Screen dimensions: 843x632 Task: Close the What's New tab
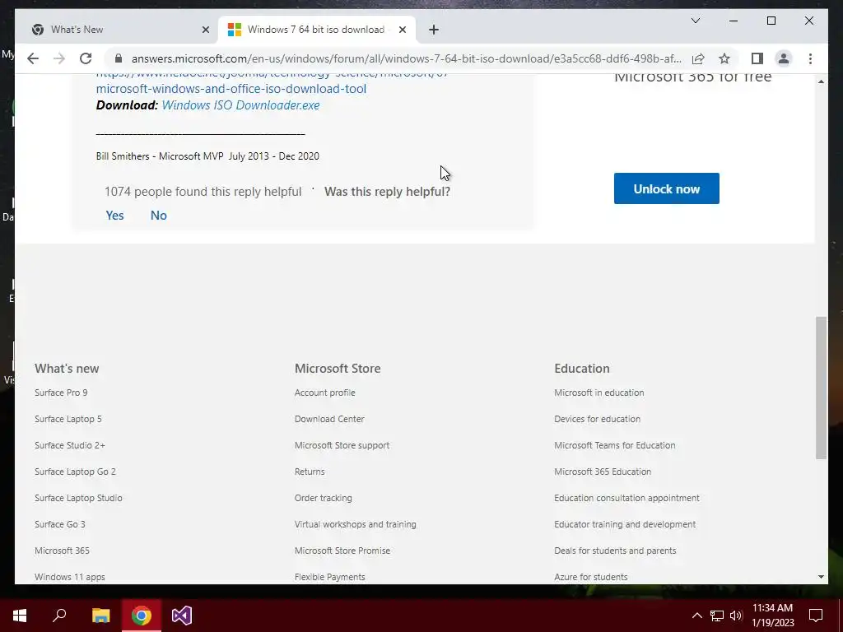pyautogui.click(x=205, y=30)
